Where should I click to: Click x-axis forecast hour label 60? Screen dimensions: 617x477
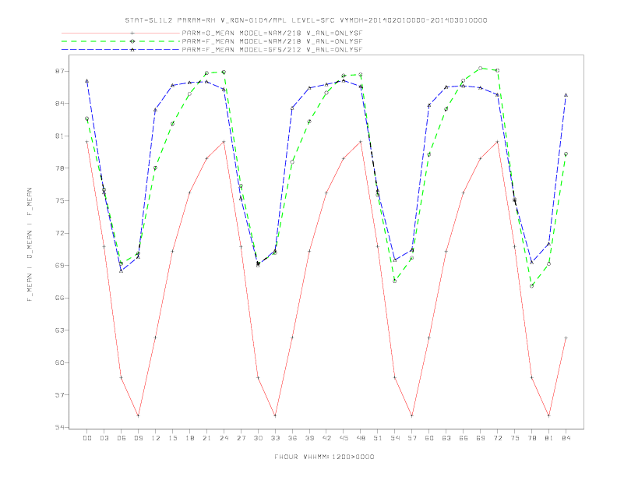429,438
